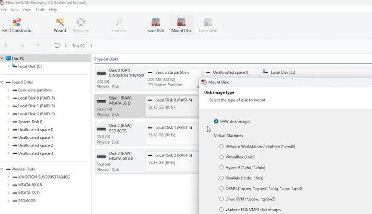Select MSATA SS D in Physical Disks tree
The height and width of the screenshot is (214, 372).
pyautogui.click(x=29, y=193)
